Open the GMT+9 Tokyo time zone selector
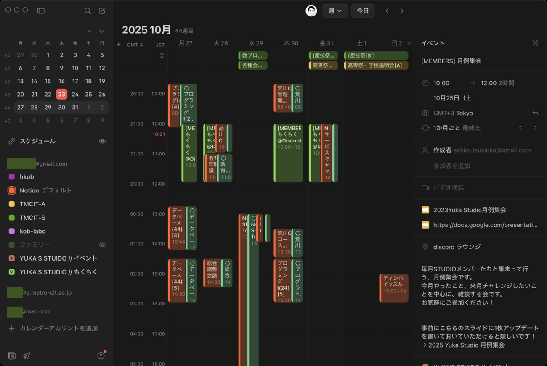 [453, 113]
